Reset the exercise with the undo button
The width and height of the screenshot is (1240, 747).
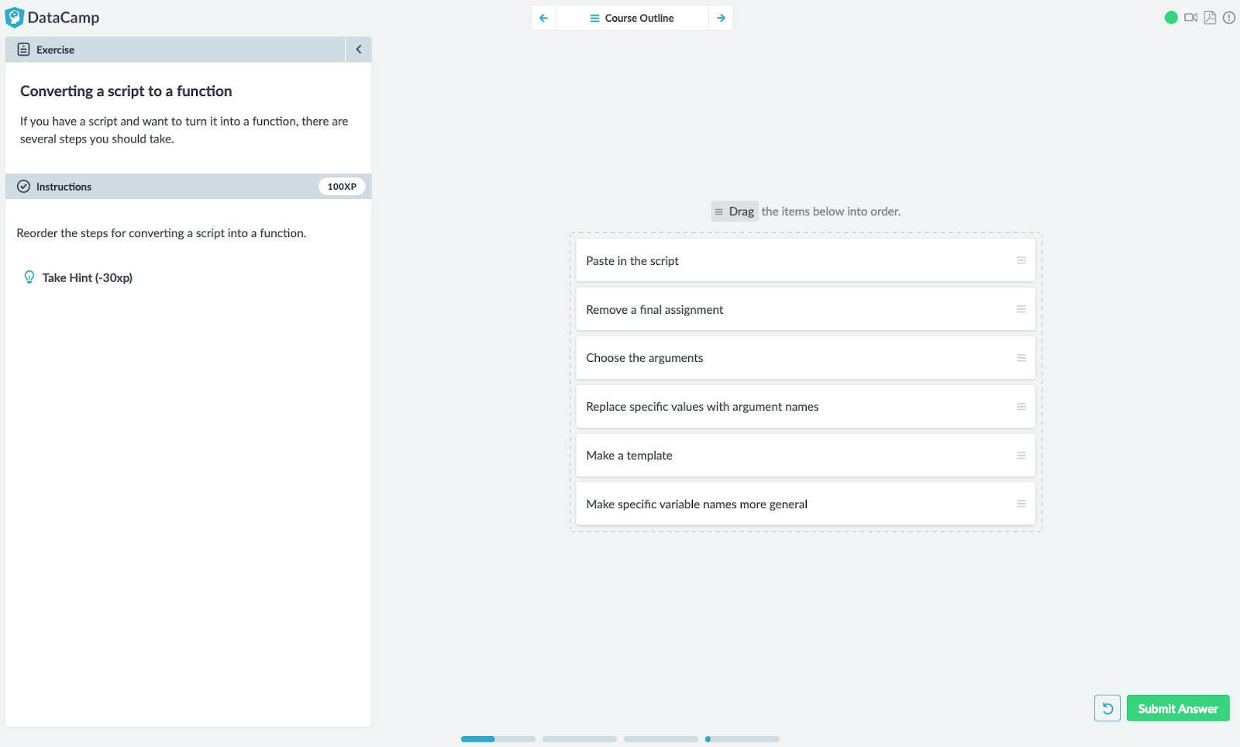1107,708
